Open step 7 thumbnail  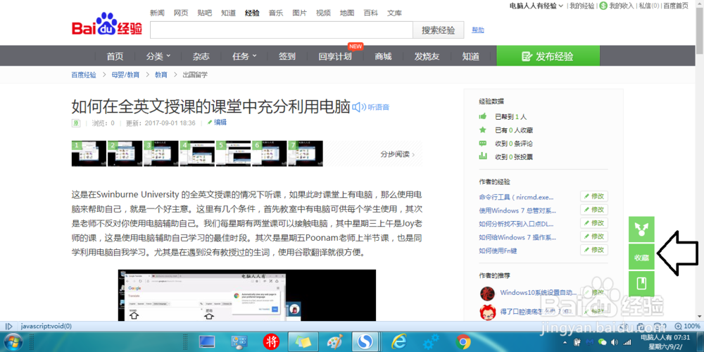(306, 153)
